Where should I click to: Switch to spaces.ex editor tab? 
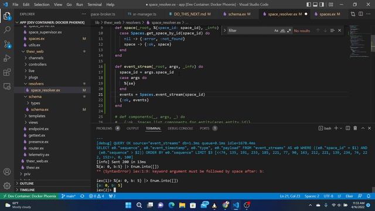[x=328, y=14]
